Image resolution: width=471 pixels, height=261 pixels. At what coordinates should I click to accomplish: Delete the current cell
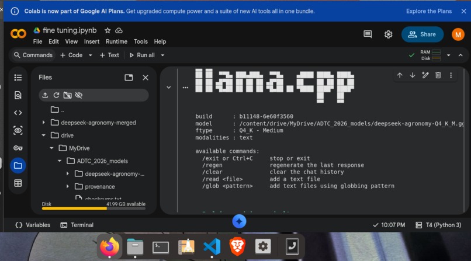pos(438,75)
